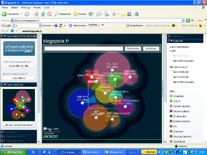
Task: Open the Affichage menu
Action: point(26,8)
